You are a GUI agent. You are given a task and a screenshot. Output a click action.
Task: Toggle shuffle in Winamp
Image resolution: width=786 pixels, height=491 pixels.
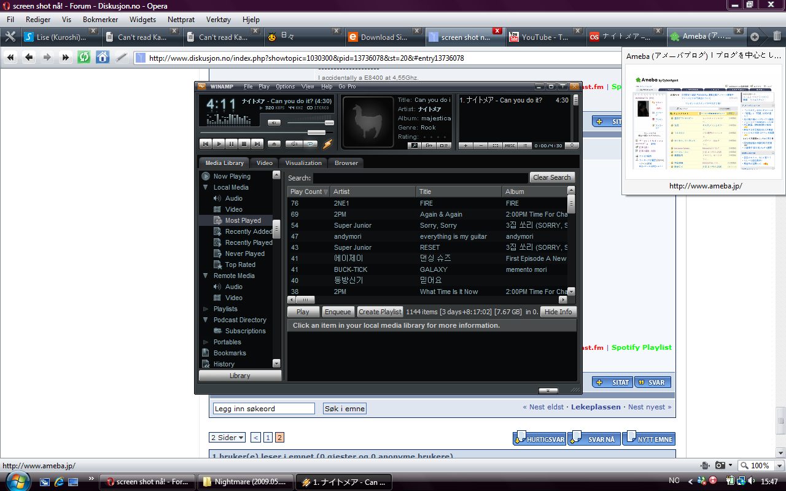(x=294, y=144)
